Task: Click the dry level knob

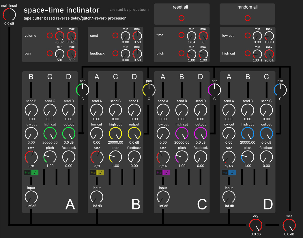Action: (256, 225)
